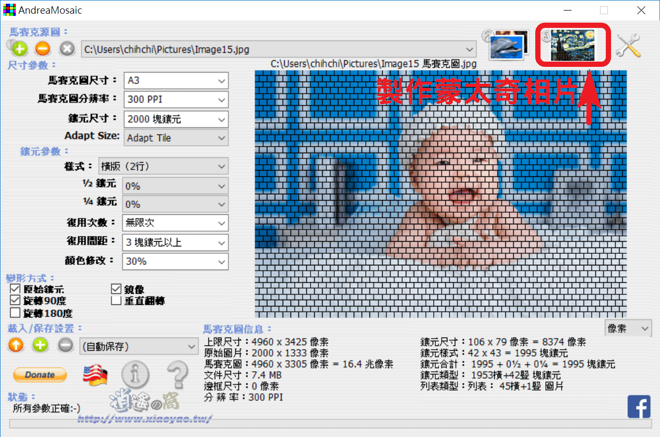Open reuse count 無限次 dropdown
Screen dimensions: 660x437
click(x=175, y=223)
